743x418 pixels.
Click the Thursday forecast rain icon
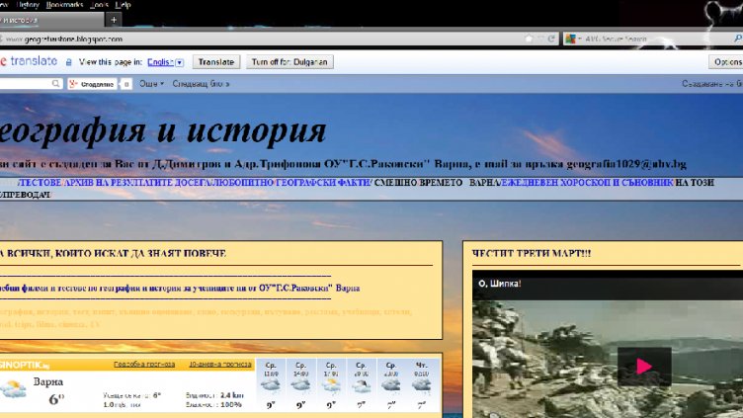click(x=421, y=385)
